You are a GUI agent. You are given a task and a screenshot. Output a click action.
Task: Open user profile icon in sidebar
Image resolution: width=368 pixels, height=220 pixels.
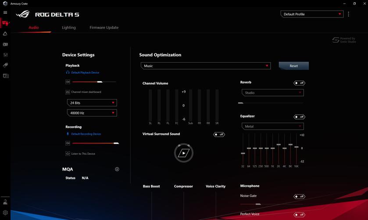(5, 202)
